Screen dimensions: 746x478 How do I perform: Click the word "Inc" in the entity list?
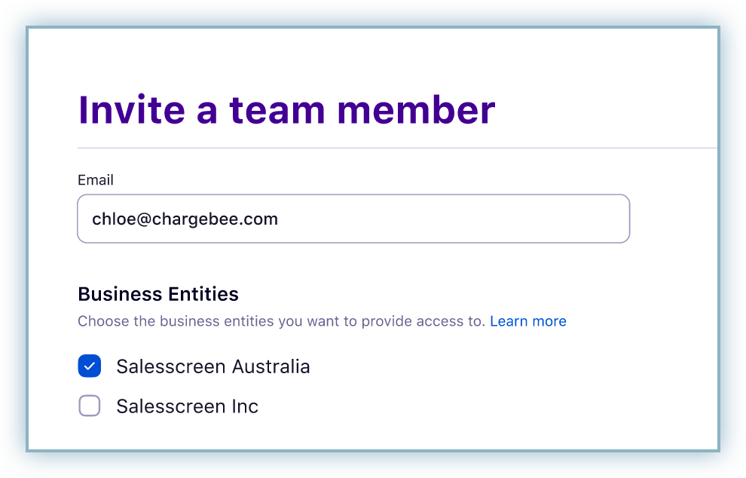click(x=243, y=406)
